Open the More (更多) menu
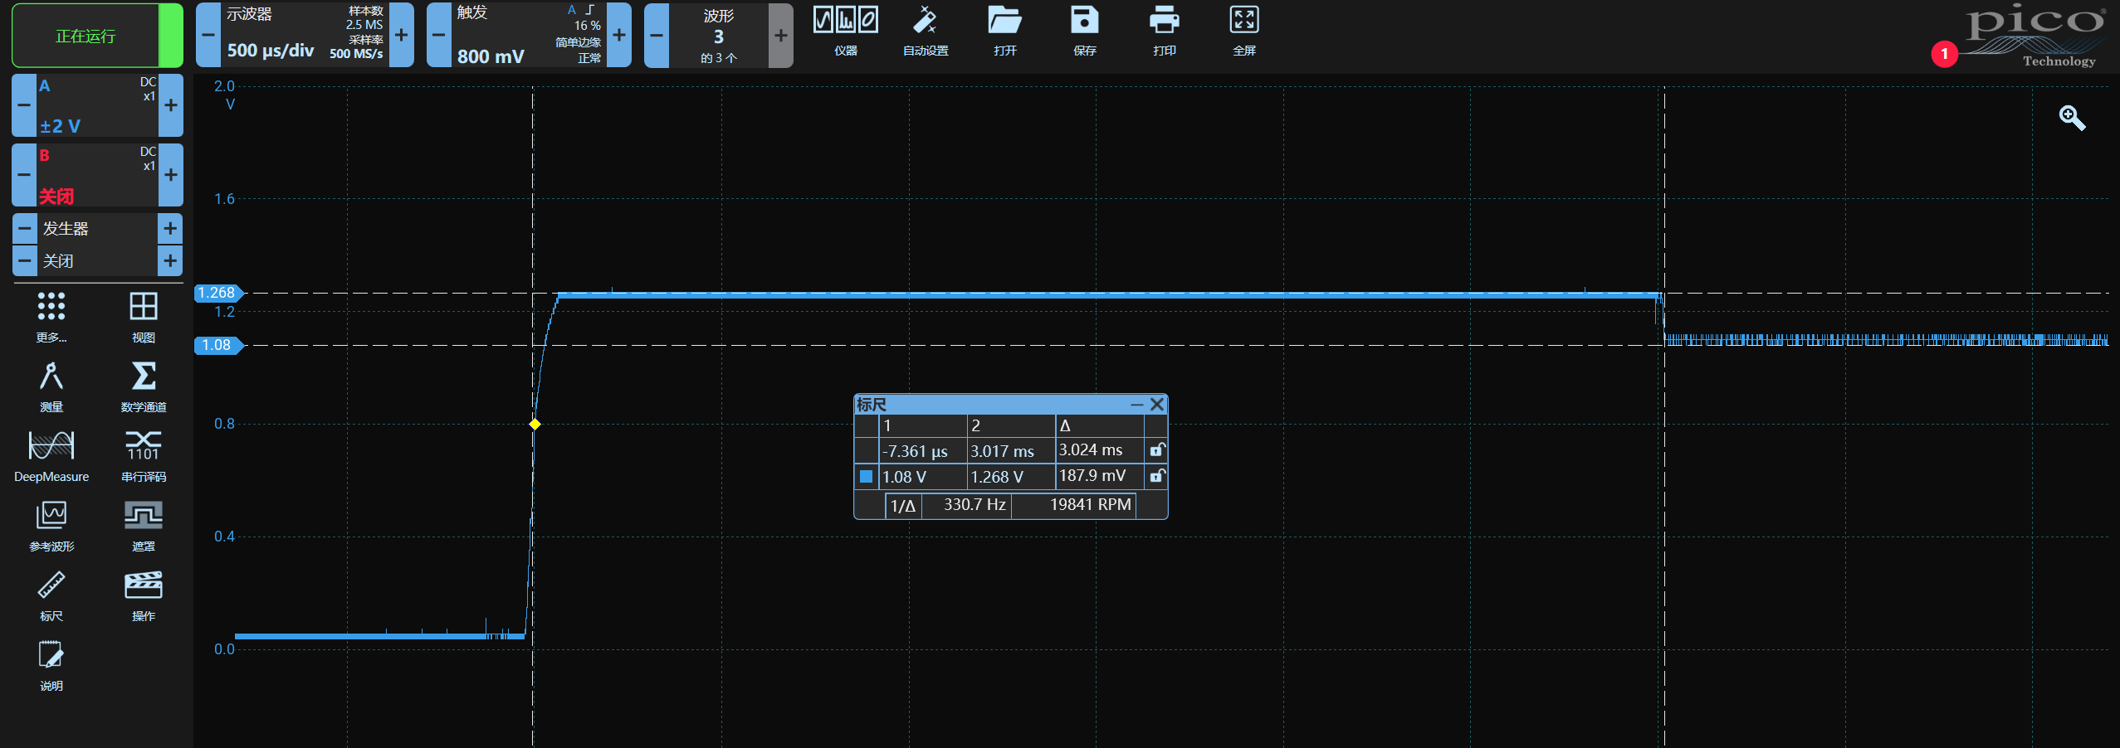Viewport: 2120px width, 748px height. tap(51, 316)
